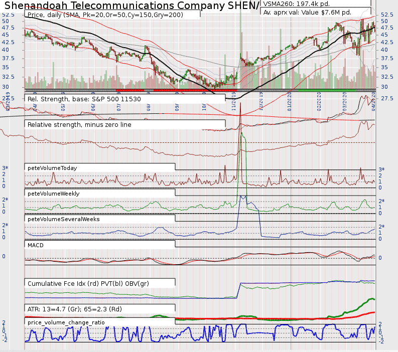Screen dimensions: 398x352
Task: Click the 52.5 tick on right price axis
Action: pos(387,15)
